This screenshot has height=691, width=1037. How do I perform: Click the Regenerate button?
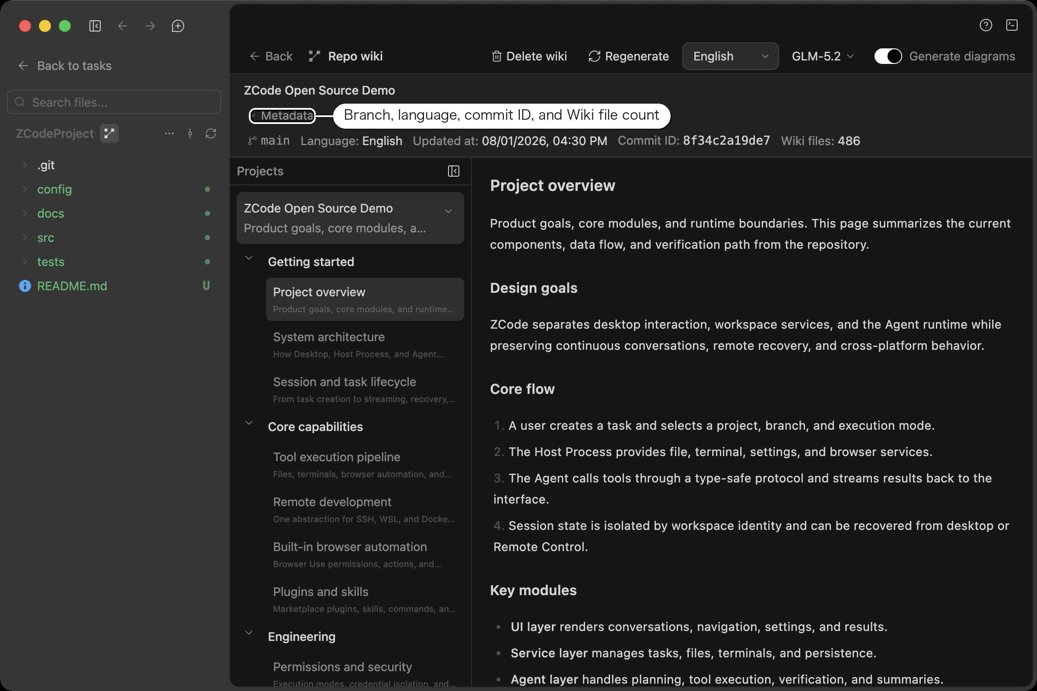tap(628, 57)
